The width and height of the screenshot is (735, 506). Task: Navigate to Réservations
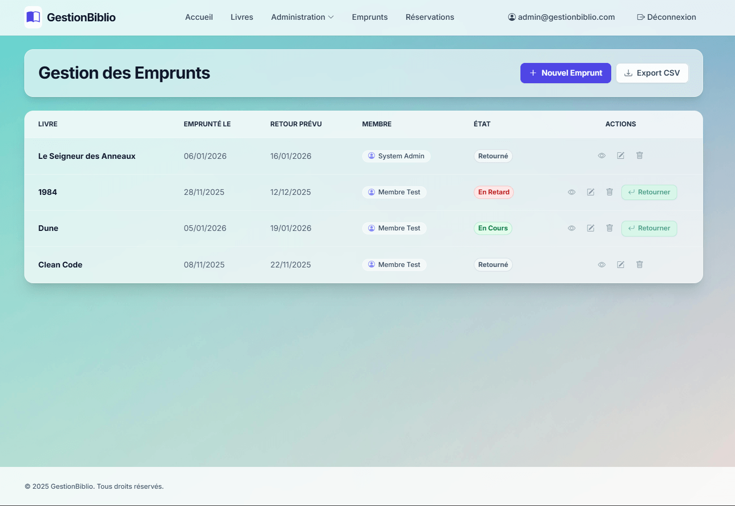click(x=430, y=17)
